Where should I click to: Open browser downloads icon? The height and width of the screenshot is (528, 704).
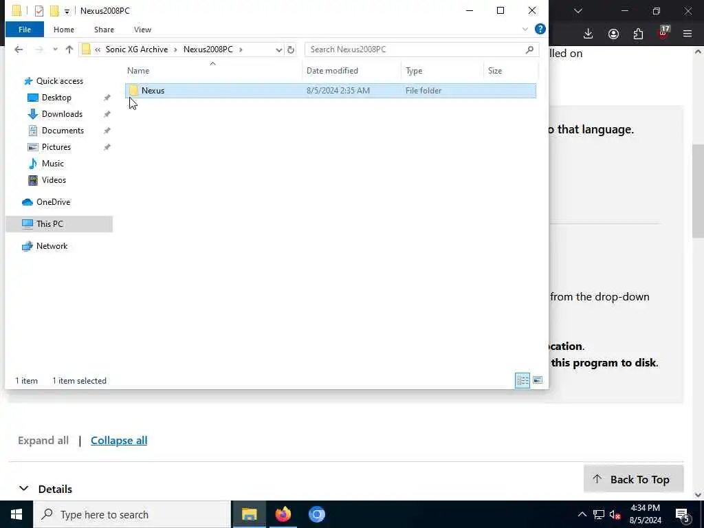tap(588, 34)
